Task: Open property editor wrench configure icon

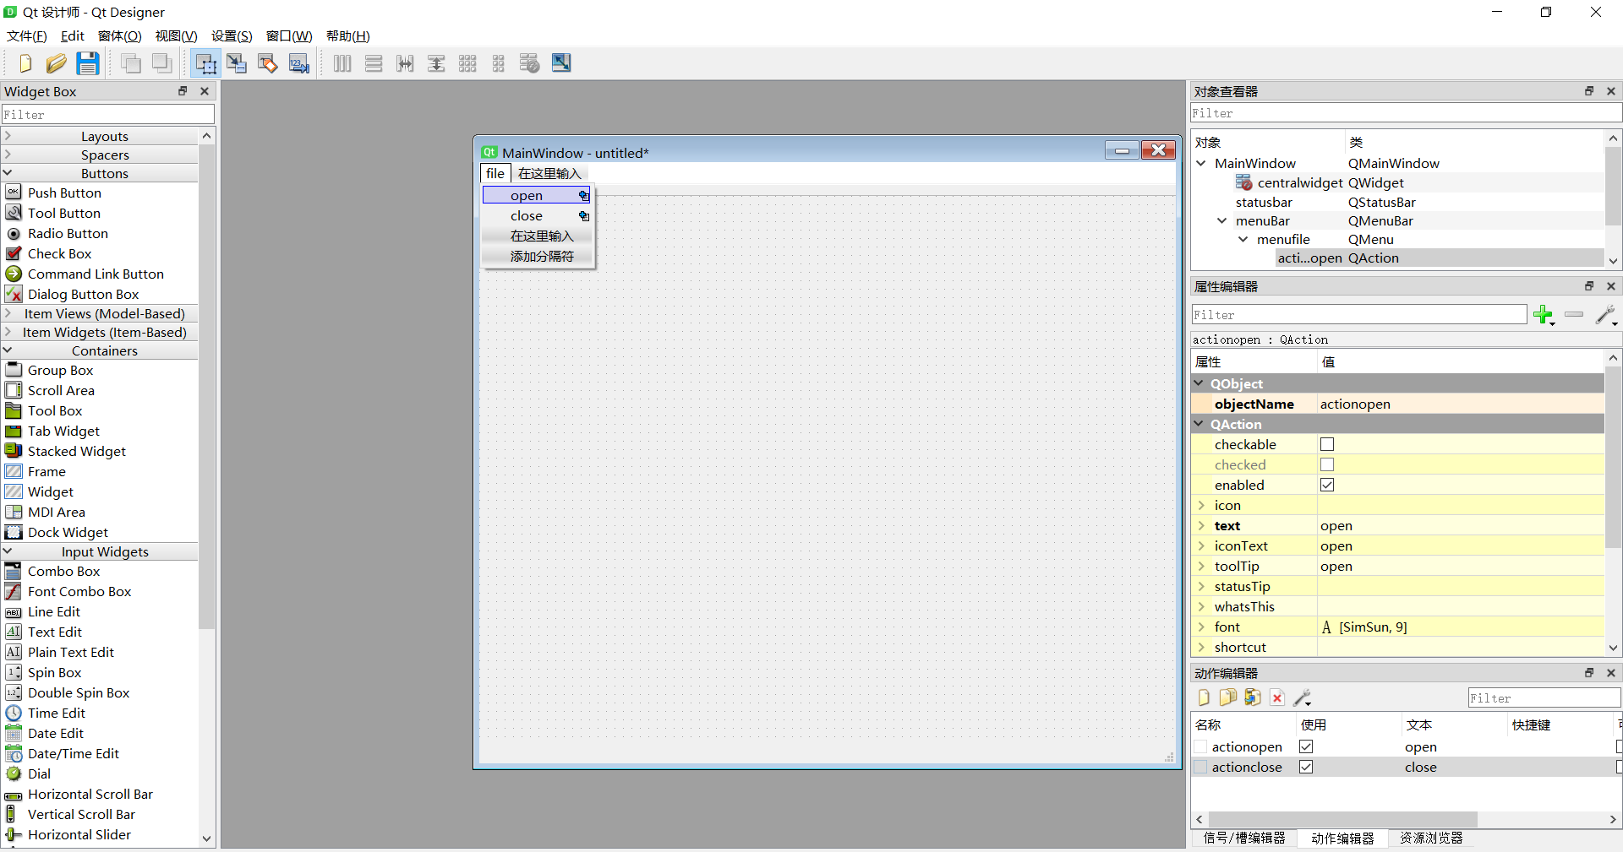Action: (1605, 315)
